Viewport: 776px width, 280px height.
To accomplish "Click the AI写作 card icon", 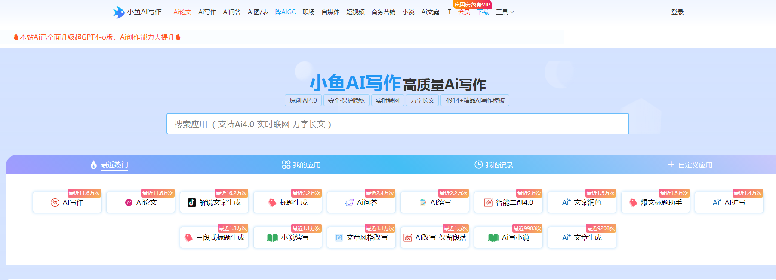I will point(55,203).
